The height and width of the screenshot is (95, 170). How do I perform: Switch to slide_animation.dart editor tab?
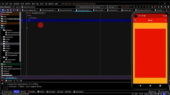coord(66,10)
